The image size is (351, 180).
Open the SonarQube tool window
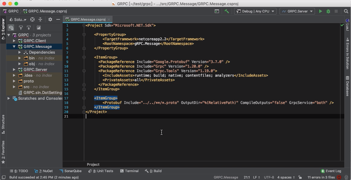tap(71, 171)
